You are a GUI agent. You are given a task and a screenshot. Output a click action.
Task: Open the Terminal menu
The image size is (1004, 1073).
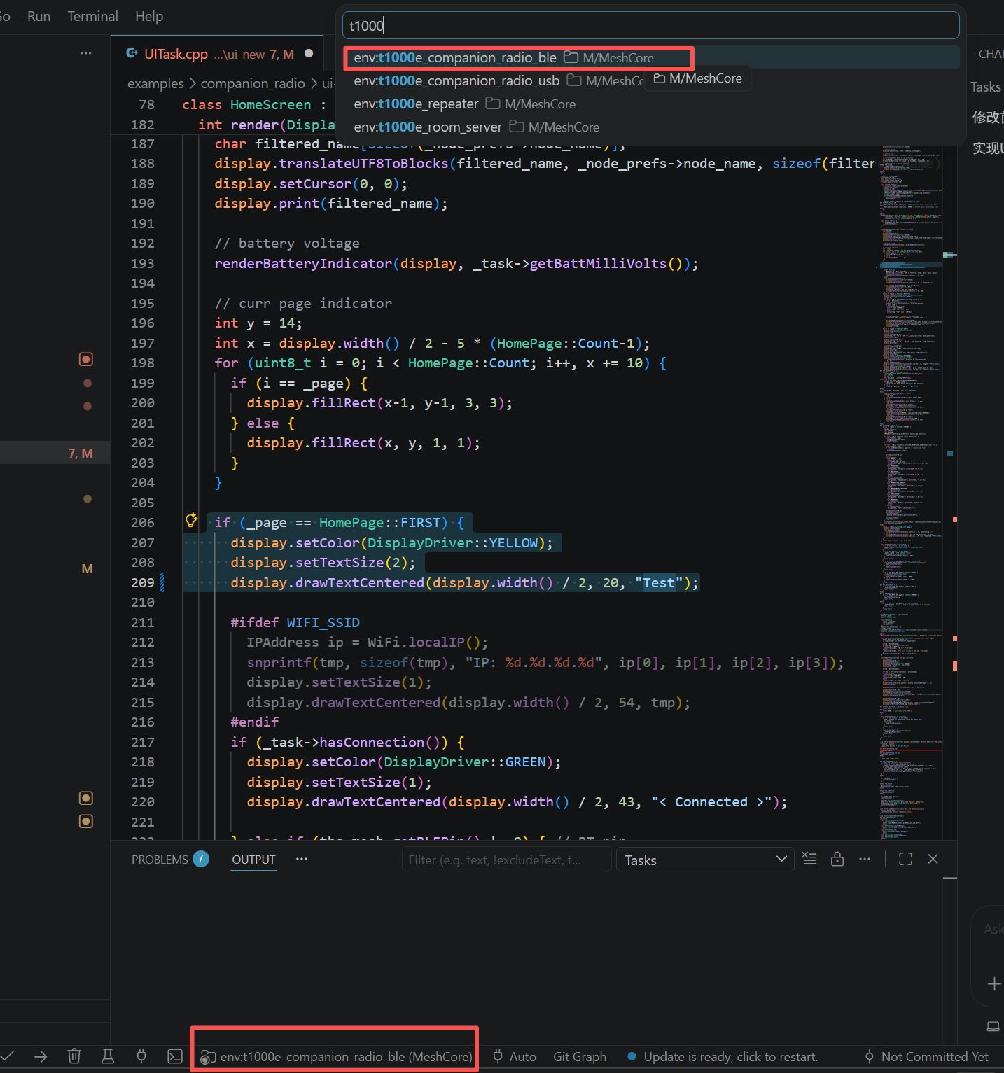point(92,16)
